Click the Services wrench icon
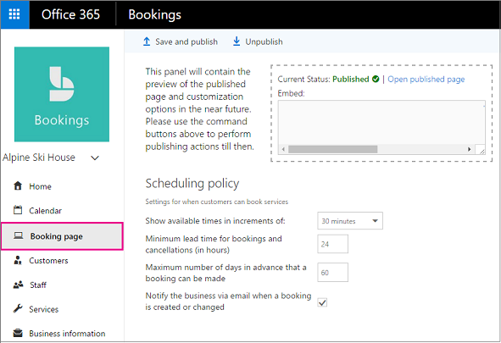The height and width of the screenshot is (343, 501). (18, 308)
